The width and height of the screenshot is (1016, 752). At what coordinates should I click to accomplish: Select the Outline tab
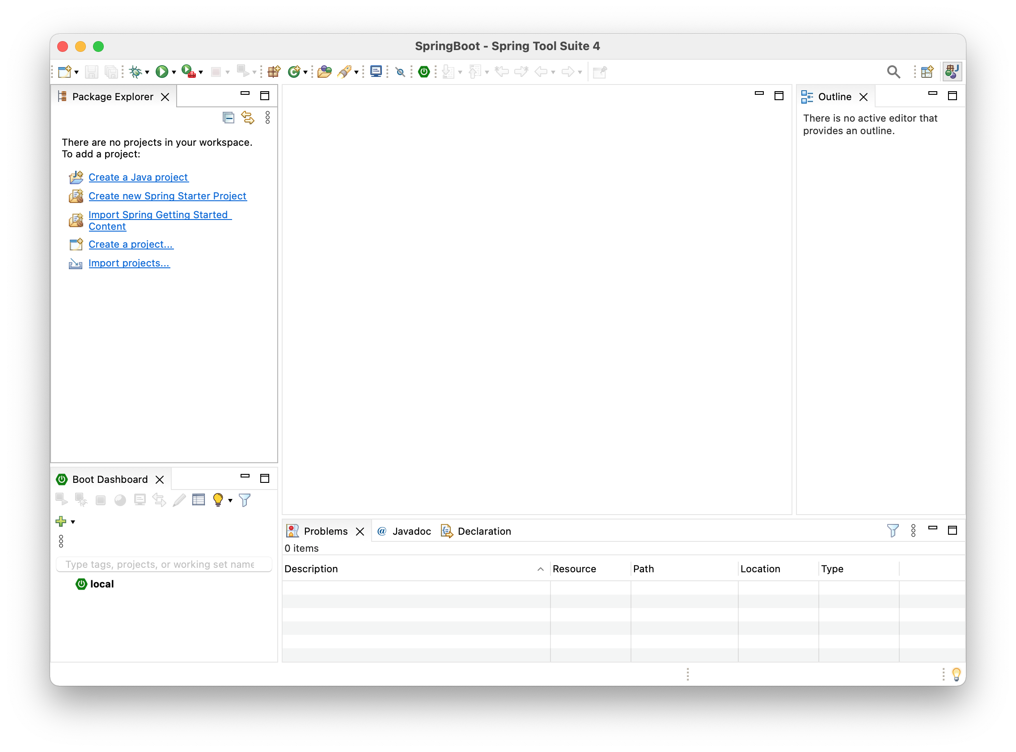click(835, 97)
